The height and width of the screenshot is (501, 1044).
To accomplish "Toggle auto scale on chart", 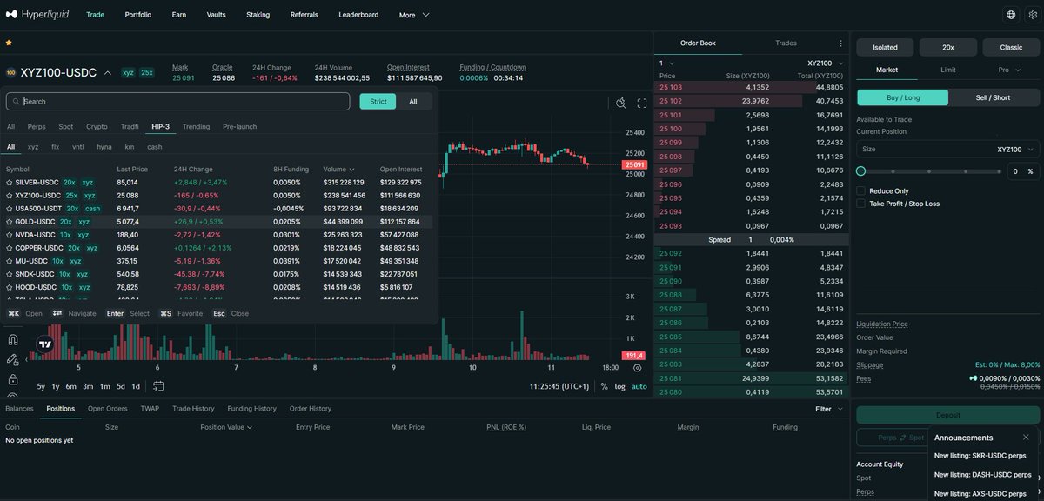I will pos(639,386).
